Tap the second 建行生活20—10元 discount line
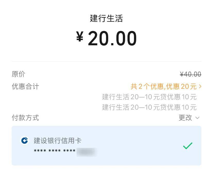213x174 pixels. (149, 107)
